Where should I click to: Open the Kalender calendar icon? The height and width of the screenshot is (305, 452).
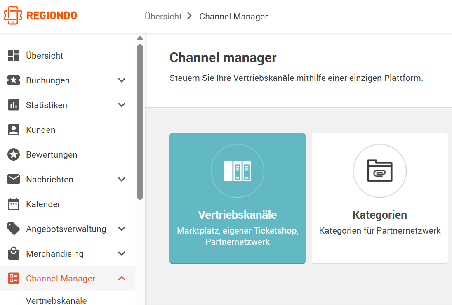tap(14, 204)
